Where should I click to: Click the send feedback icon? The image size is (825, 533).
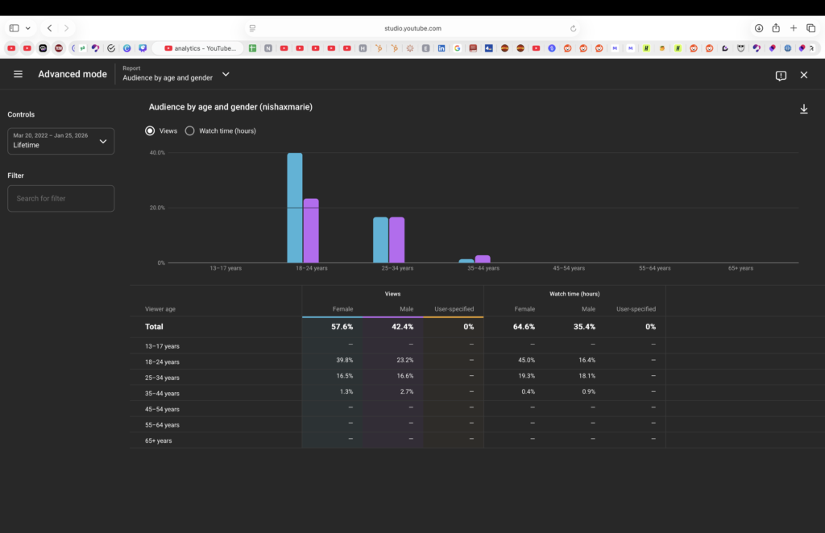coord(781,75)
